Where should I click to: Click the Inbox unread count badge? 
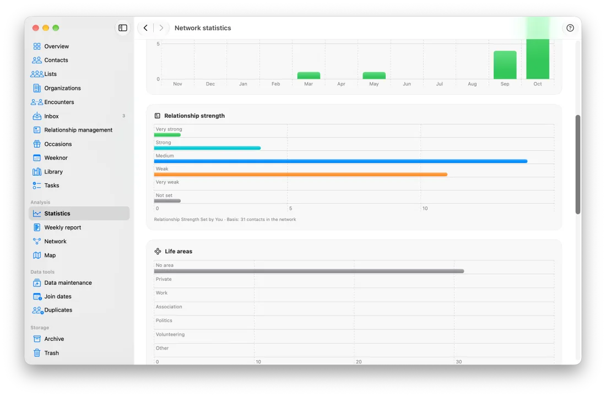click(x=123, y=116)
